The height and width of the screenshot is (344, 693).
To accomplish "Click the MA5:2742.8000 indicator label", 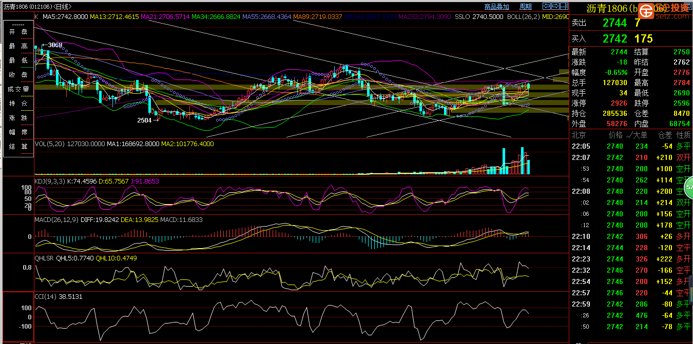I will [65, 17].
